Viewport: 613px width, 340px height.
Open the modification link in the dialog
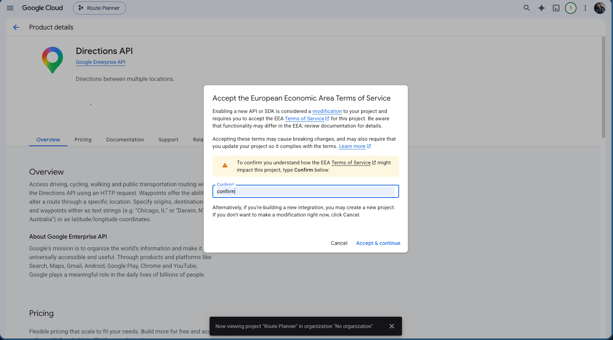click(x=327, y=112)
